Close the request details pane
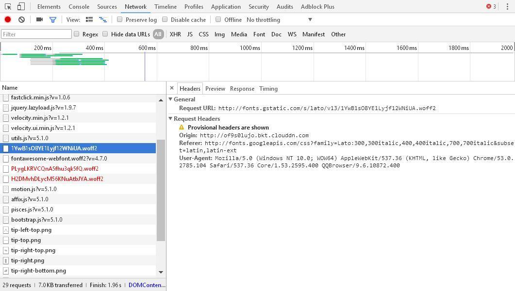Viewport: 515px width, 291px height. [x=172, y=88]
